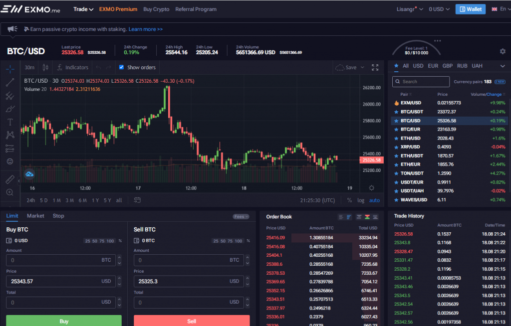511x326 pixels.
Task: Uncheck the Show orders checkbox
Action: click(x=121, y=67)
